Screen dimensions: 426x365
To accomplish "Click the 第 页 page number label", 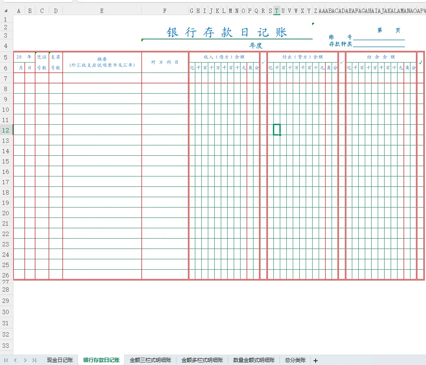I will 388,30.
